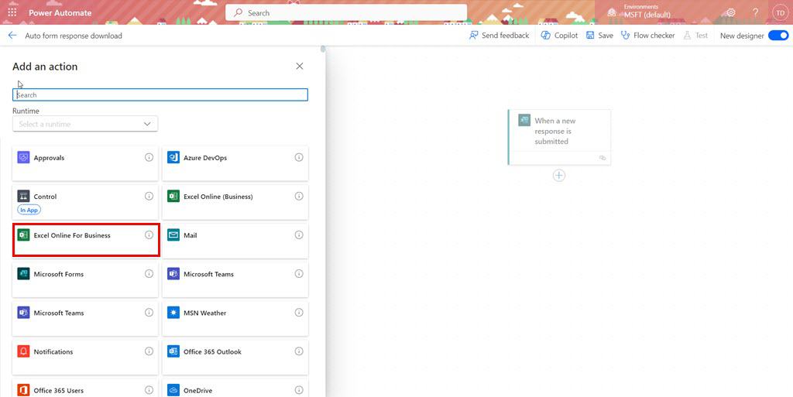Viewport: 793px width, 397px height.
Task: Click the Test button
Action: point(695,36)
